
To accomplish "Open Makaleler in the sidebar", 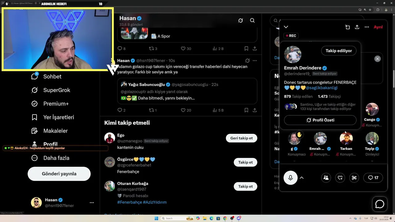I will [49, 131].
